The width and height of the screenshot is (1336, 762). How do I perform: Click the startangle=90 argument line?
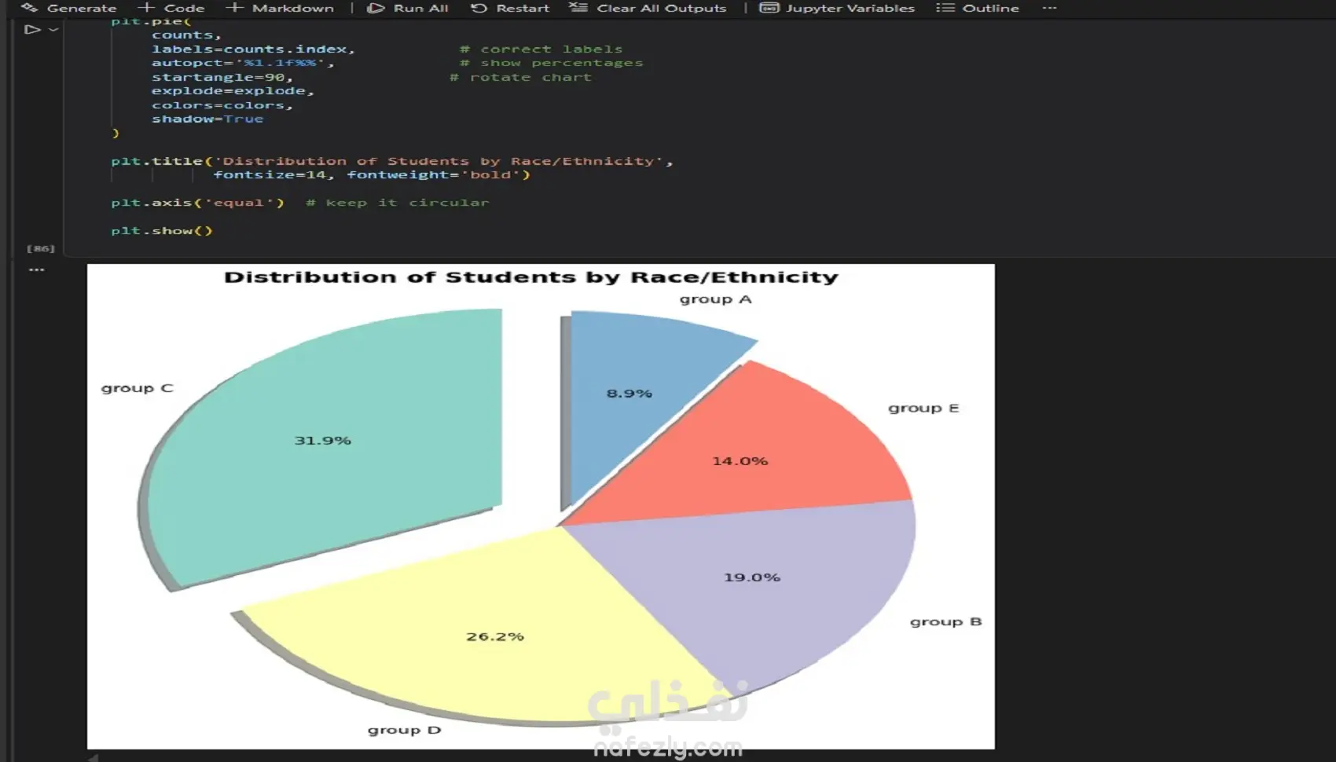point(222,77)
